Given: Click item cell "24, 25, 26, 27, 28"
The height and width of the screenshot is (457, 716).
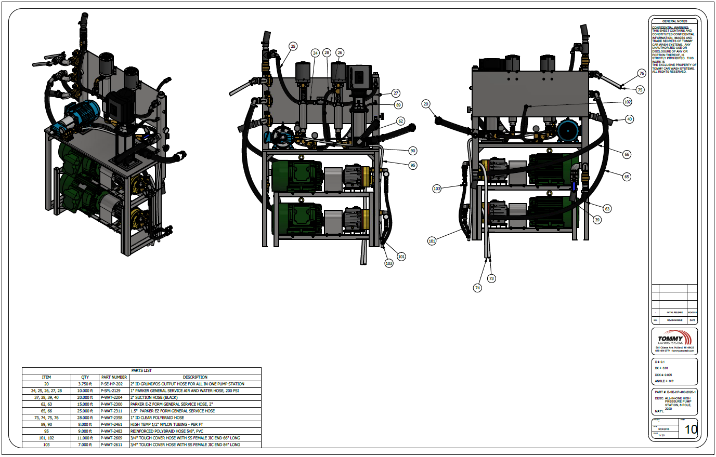Looking at the screenshot, I should tap(47, 391).
